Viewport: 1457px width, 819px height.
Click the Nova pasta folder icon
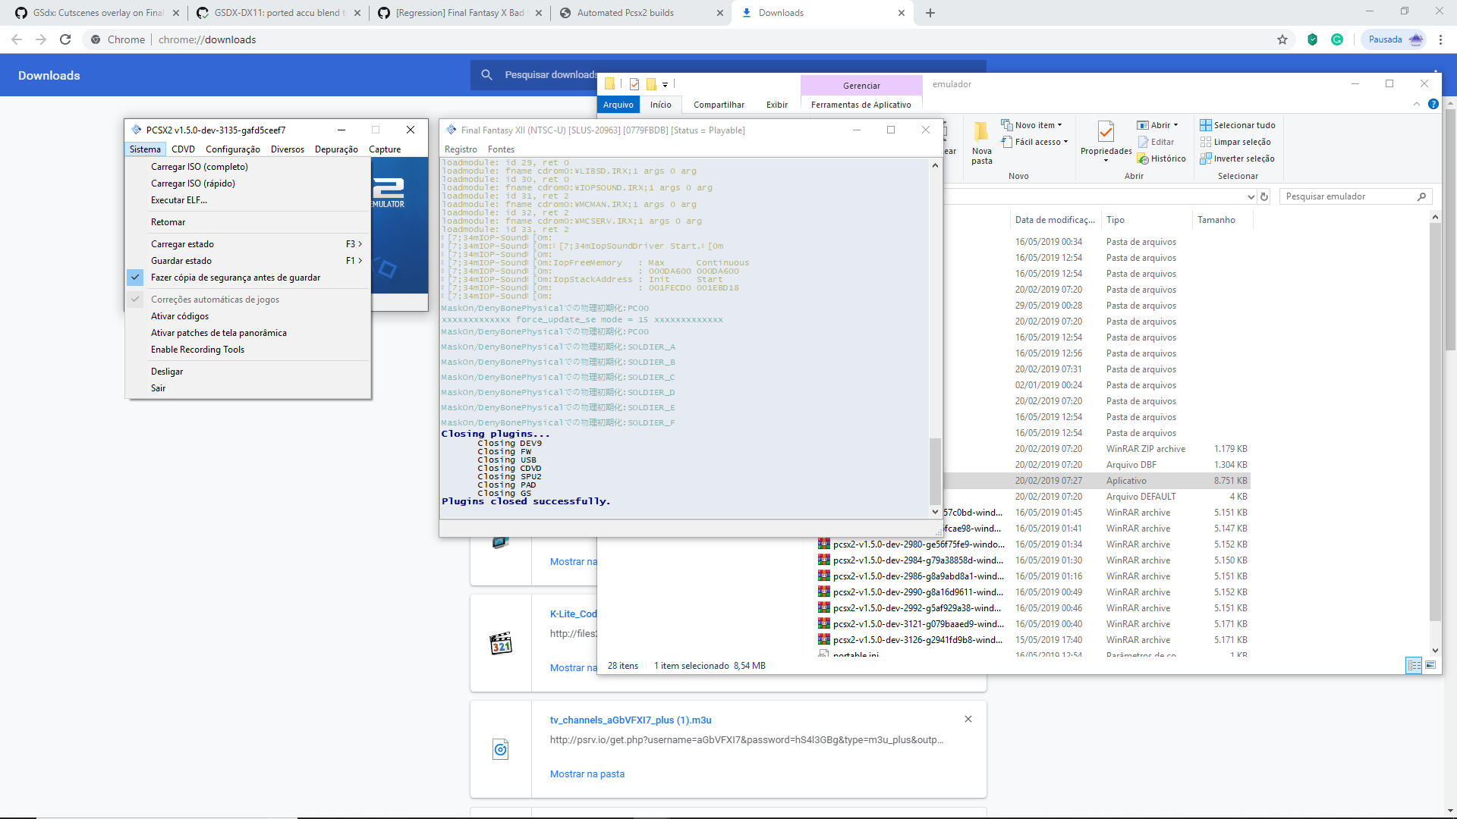coord(981,133)
